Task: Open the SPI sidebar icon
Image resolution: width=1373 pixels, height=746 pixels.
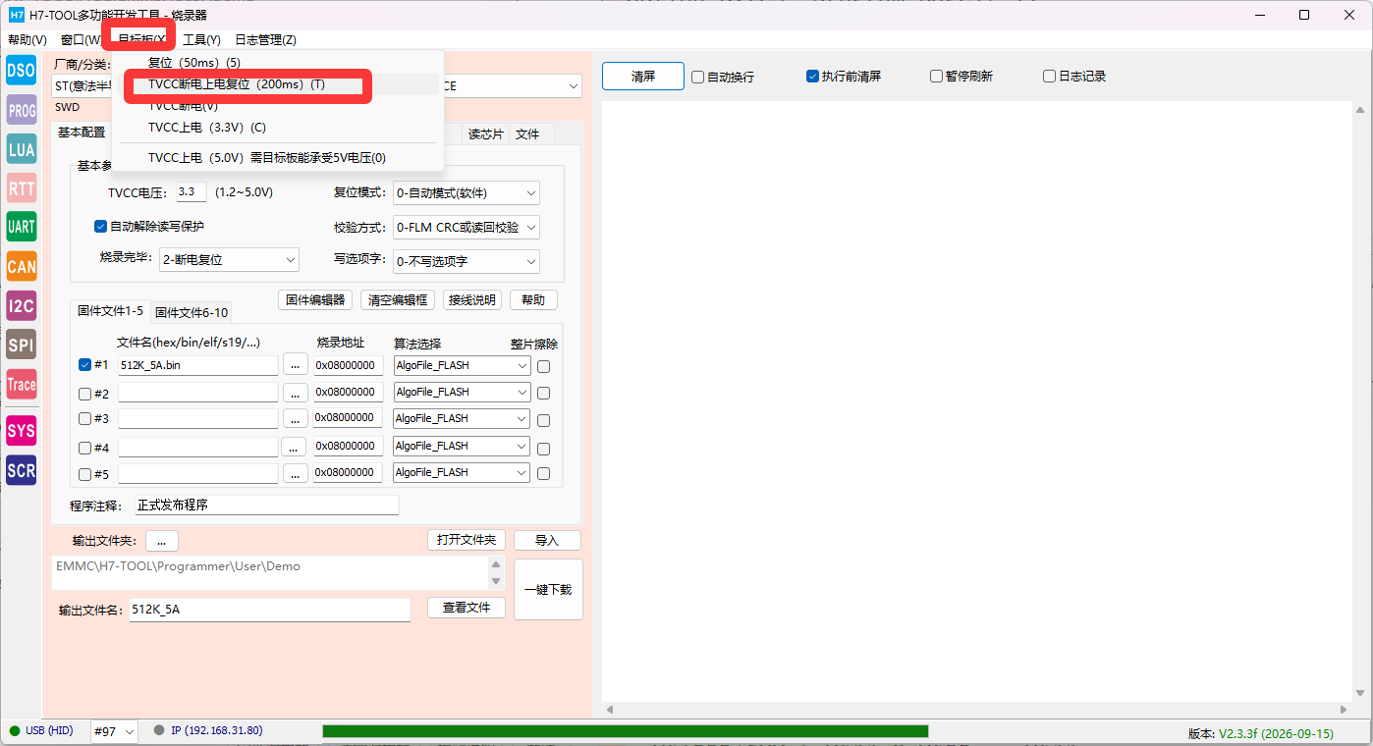Action: [x=22, y=345]
